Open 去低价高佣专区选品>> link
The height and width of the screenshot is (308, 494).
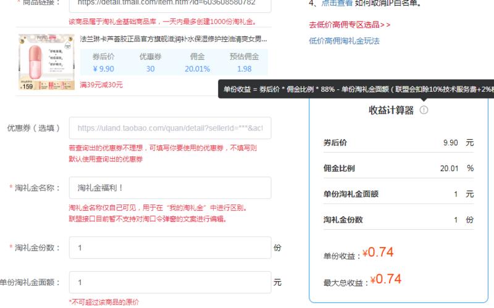tap(350, 25)
